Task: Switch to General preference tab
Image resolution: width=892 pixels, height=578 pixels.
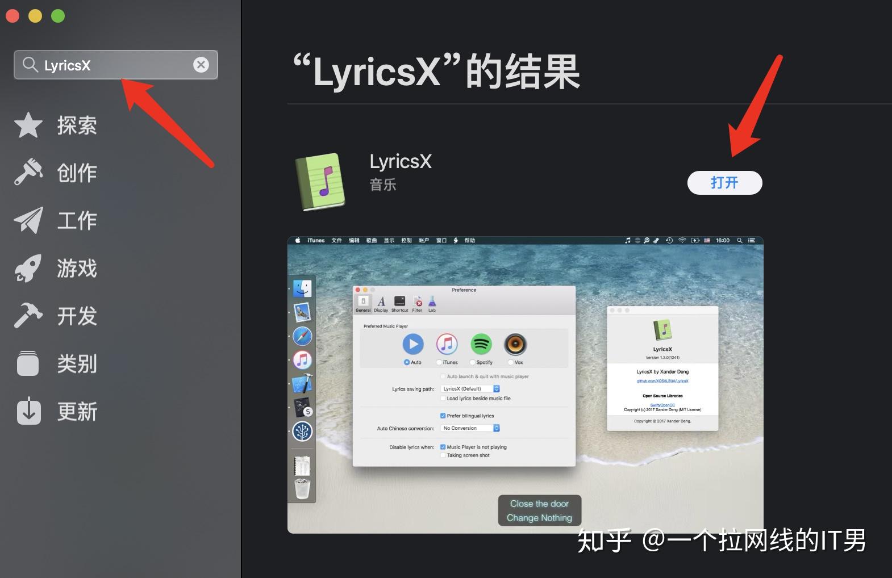Action: click(x=363, y=304)
